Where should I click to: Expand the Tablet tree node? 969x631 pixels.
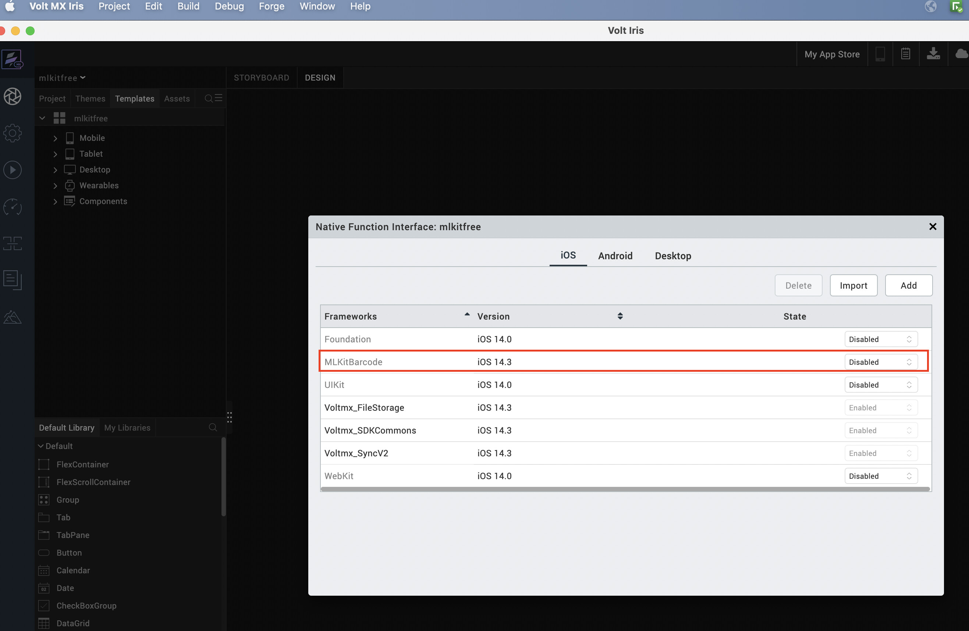(x=56, y=154)
